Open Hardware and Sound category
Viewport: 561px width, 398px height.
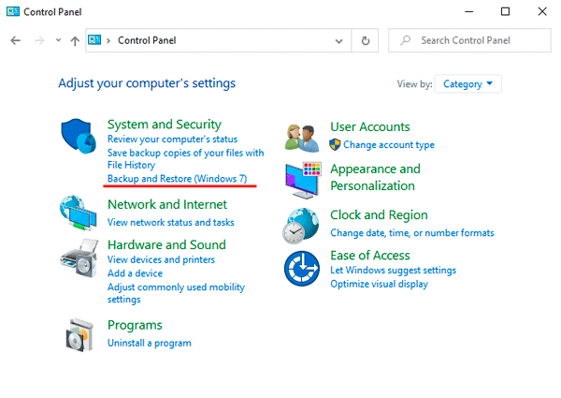[166, 244]
